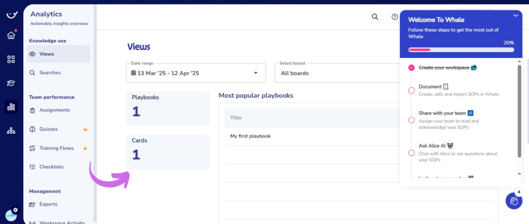
Task: Click the Date range dropdown arrow
Action: click(x=256, y=73)
